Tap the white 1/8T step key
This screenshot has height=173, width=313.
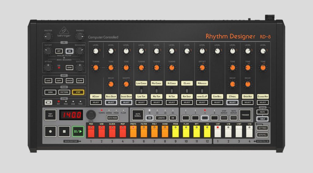(218, 131)
